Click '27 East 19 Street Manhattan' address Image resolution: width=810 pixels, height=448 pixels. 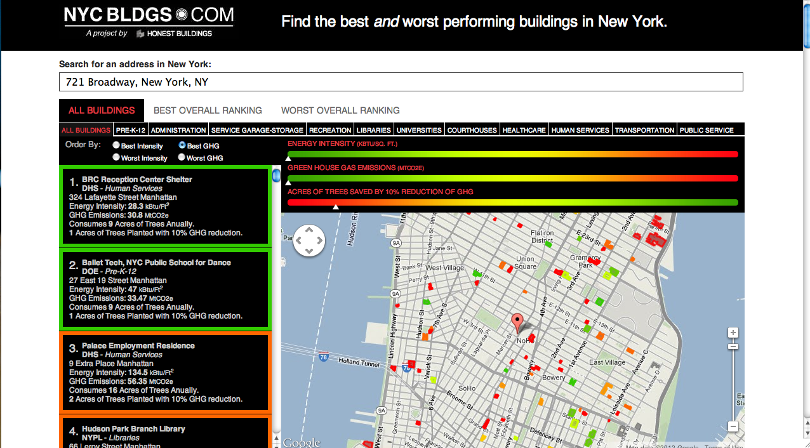coord(118,280)
